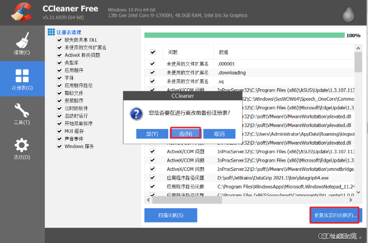Image resolution: width=368 pixels, height=243 pixels.
Task: Click the CCleaner logo icon
Action: [21, 12]
